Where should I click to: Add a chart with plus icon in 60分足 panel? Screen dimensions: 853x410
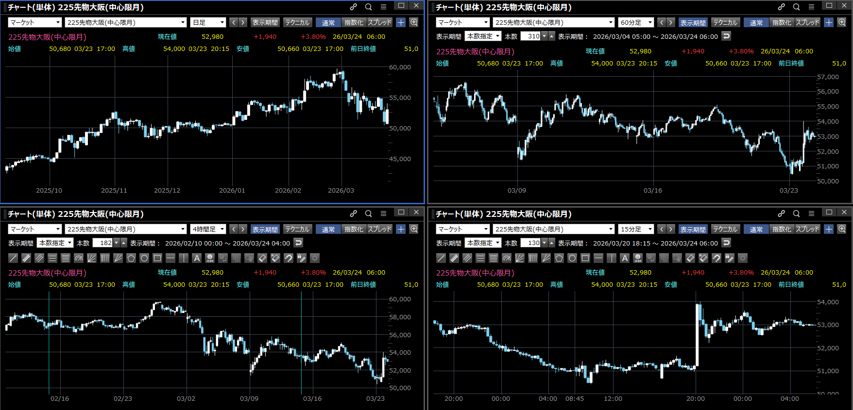(829, 22)
